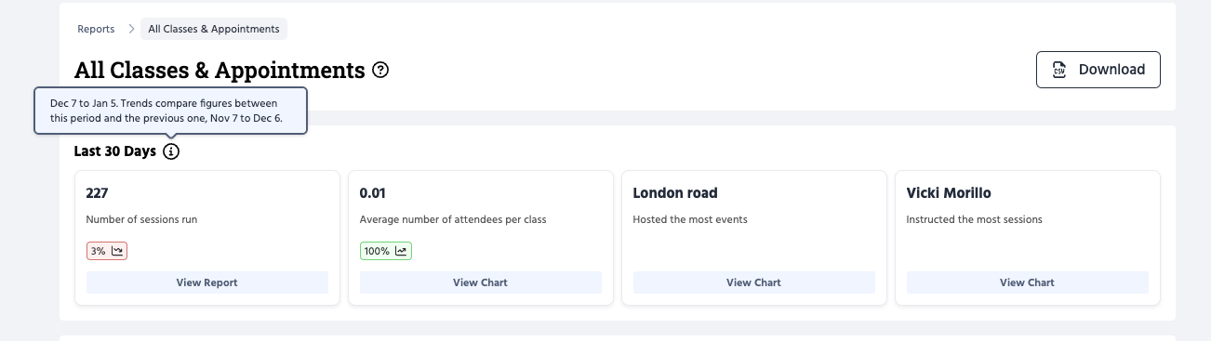Select the red 3% trend badge

coord(107,251)
